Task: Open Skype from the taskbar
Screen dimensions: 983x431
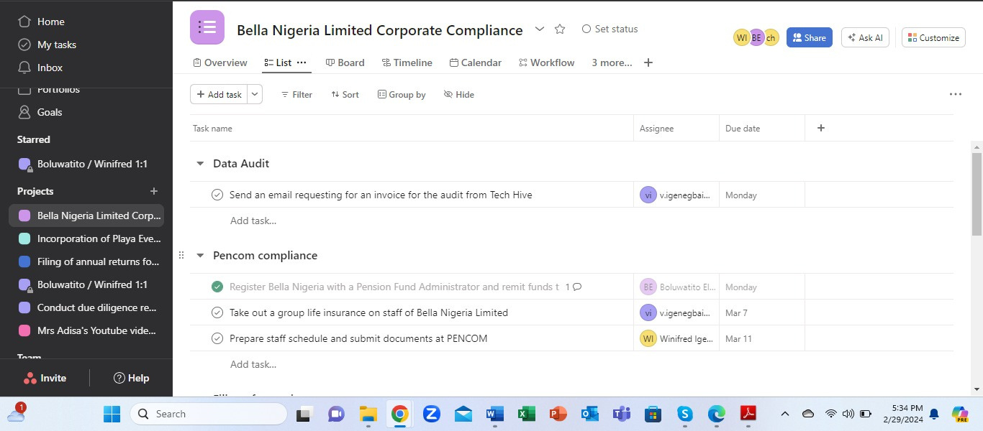Action: coord(684,414)
